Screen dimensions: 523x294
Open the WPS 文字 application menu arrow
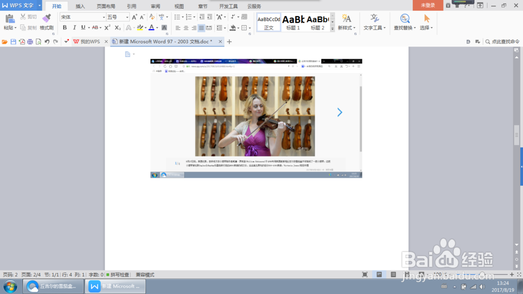click(39, 6)
